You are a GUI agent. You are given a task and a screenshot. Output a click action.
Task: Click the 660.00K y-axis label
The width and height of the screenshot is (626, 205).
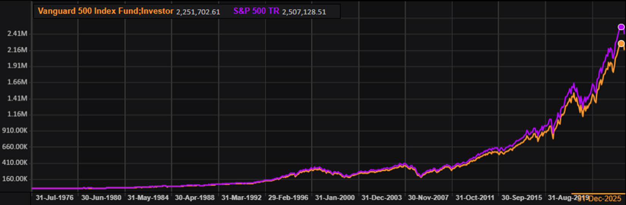15,147
